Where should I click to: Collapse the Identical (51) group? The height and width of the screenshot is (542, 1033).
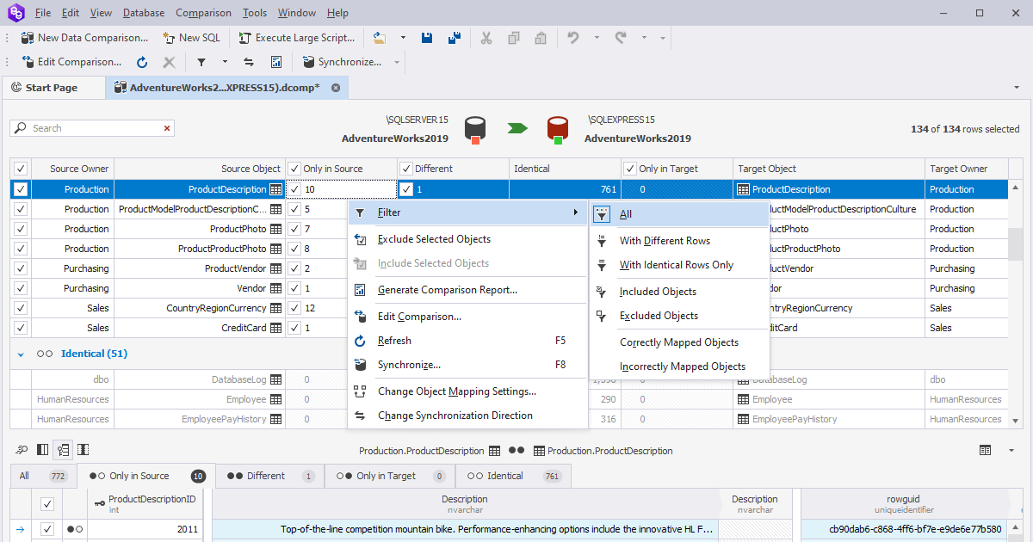click(x=21, y=354)
